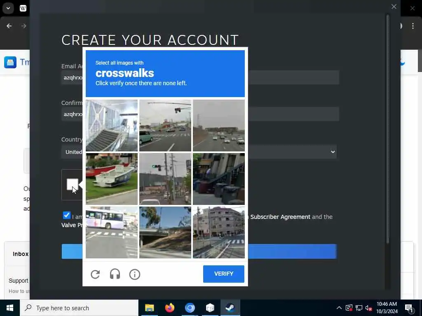Click the Confirm Address input field
The height and width of the screenshot is (316, 422).
(x=200, y=114)
